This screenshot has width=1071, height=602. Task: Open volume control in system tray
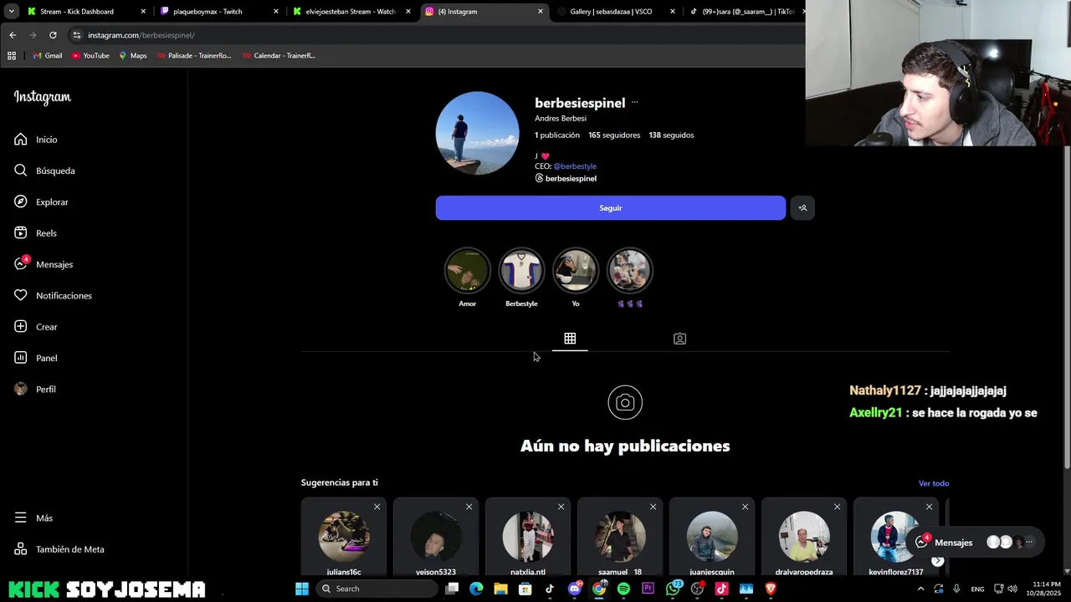click(x=1012, y=589)
